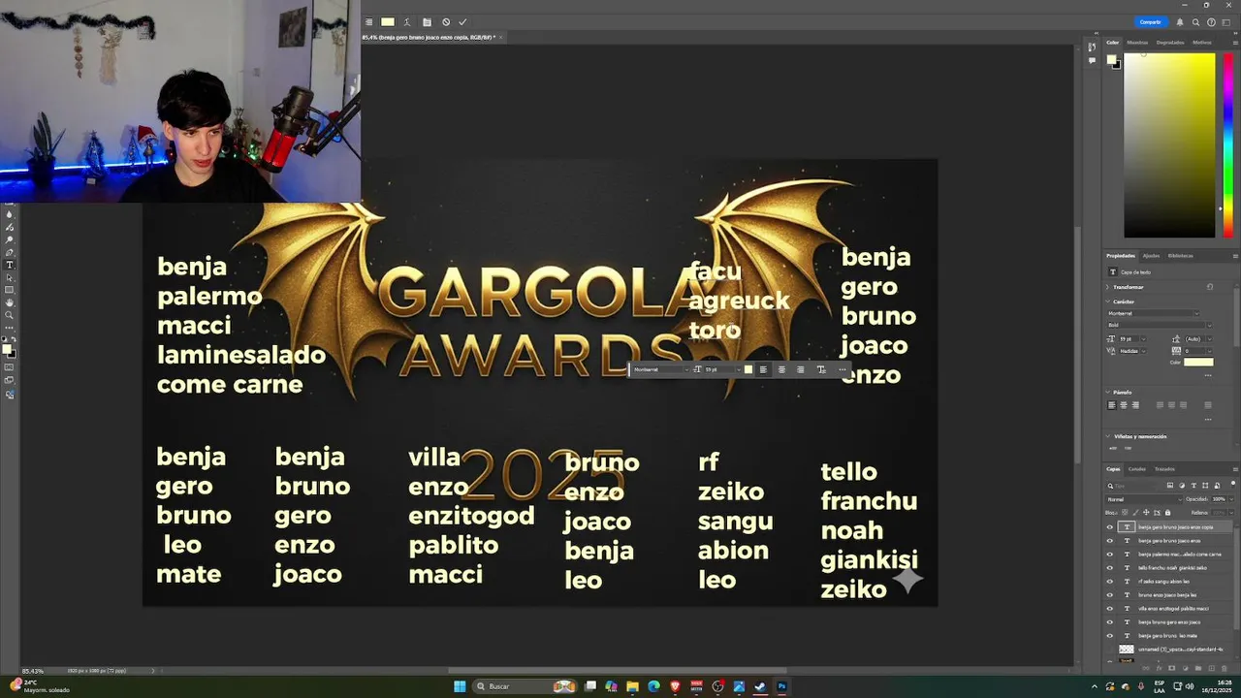
Task: Hide the 'benja bruno gero enzo joaco' layer
Action: (1110, 622)
